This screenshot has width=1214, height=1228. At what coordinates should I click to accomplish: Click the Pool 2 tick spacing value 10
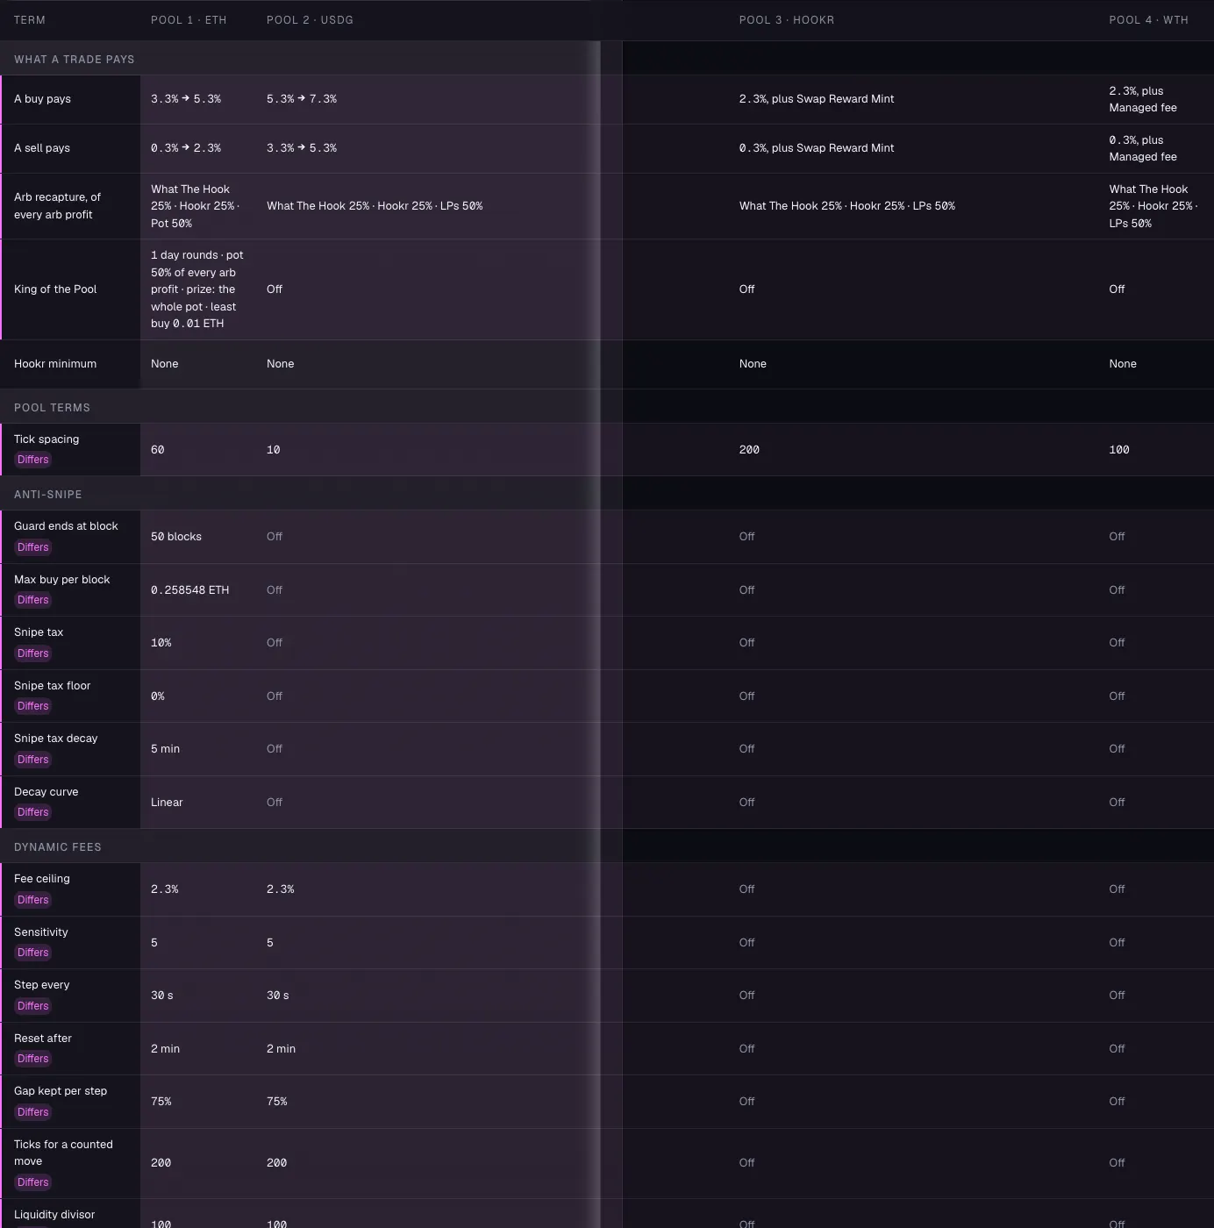pyautogui.click(x=274, y=450)
